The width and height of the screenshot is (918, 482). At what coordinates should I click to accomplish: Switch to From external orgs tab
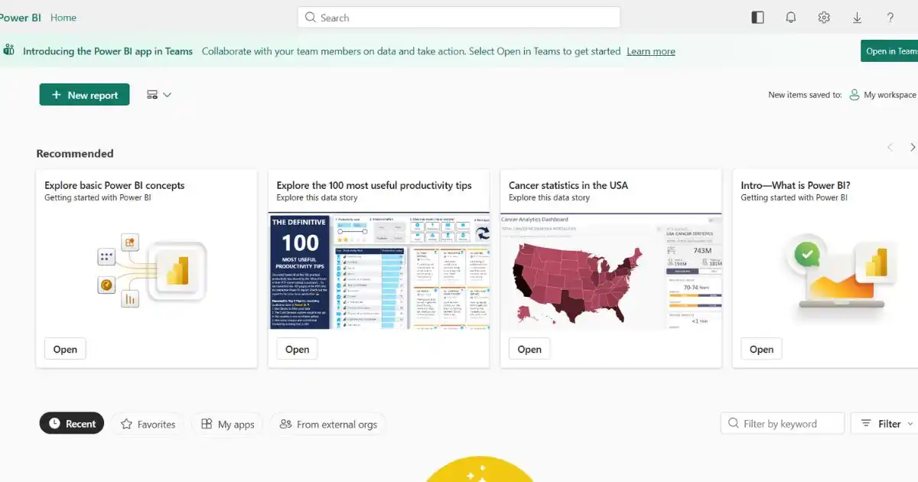click(328, 424)
